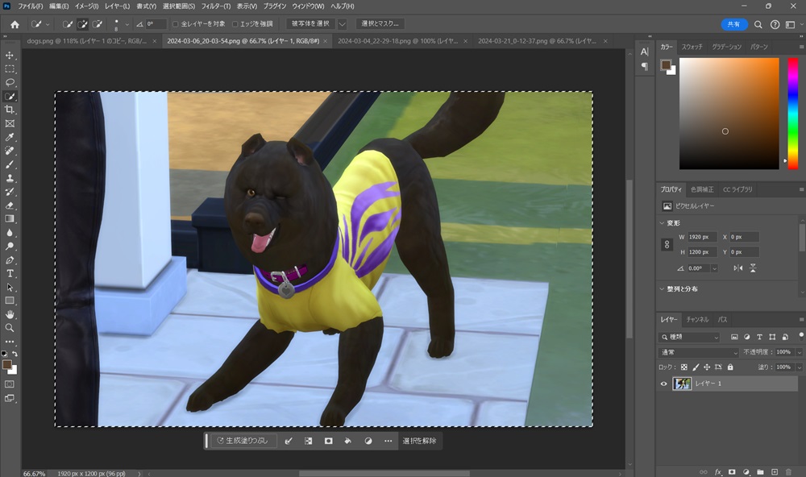Screen dimensions: 806x477
Task: Select the Move tool
Action: 10,55
